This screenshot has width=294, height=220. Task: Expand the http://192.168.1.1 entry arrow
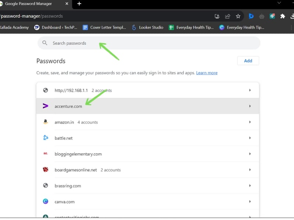[250, 90]
